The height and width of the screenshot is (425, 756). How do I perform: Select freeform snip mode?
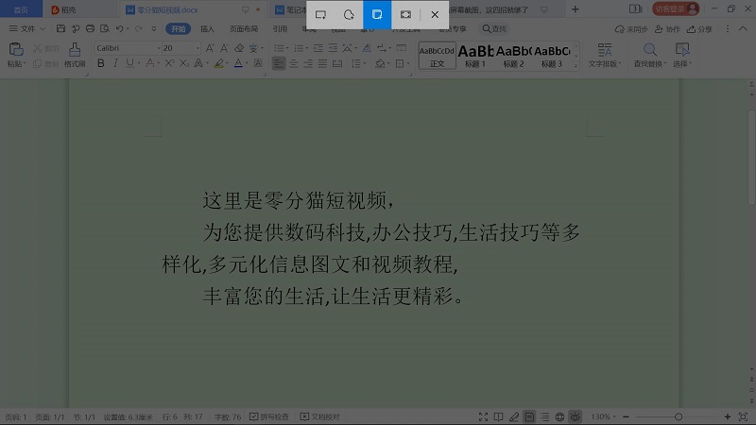(349, 15)
